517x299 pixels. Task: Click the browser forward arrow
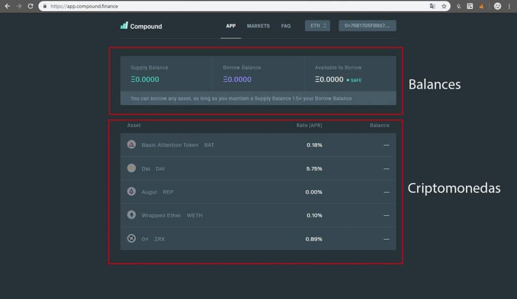point(19,6)
